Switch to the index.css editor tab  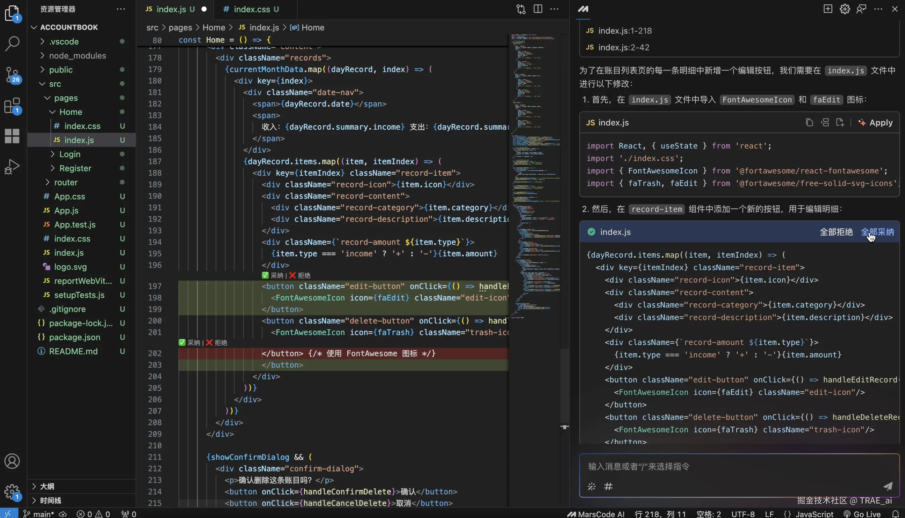click(x=252, y=9)
